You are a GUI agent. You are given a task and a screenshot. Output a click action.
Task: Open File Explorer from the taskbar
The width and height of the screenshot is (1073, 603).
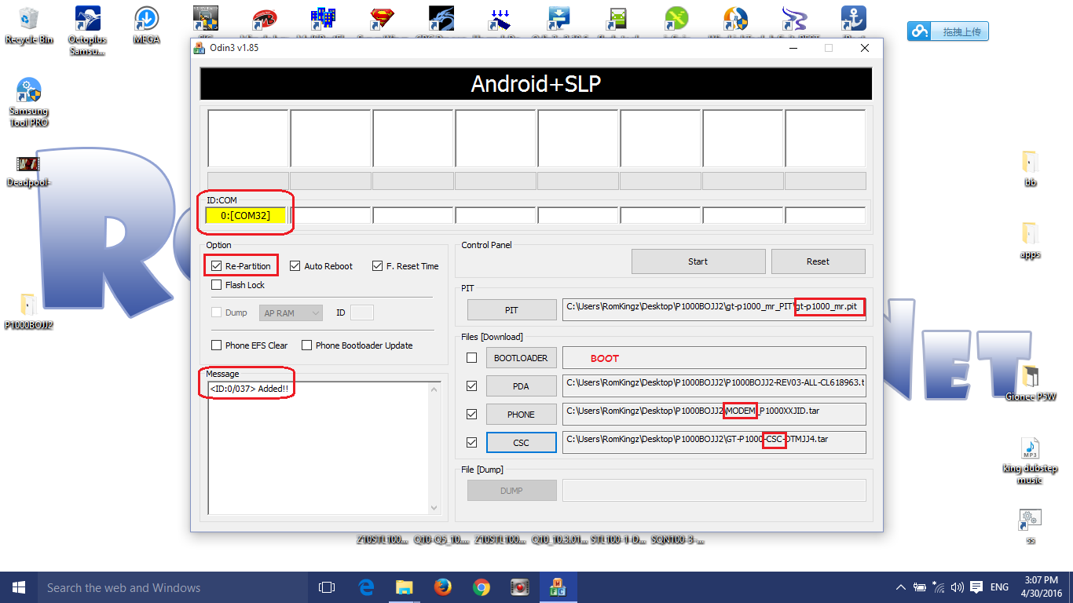click(x=404, y=587)
